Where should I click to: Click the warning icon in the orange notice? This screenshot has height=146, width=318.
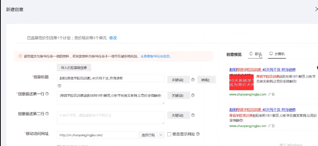[x=20, y=56]
